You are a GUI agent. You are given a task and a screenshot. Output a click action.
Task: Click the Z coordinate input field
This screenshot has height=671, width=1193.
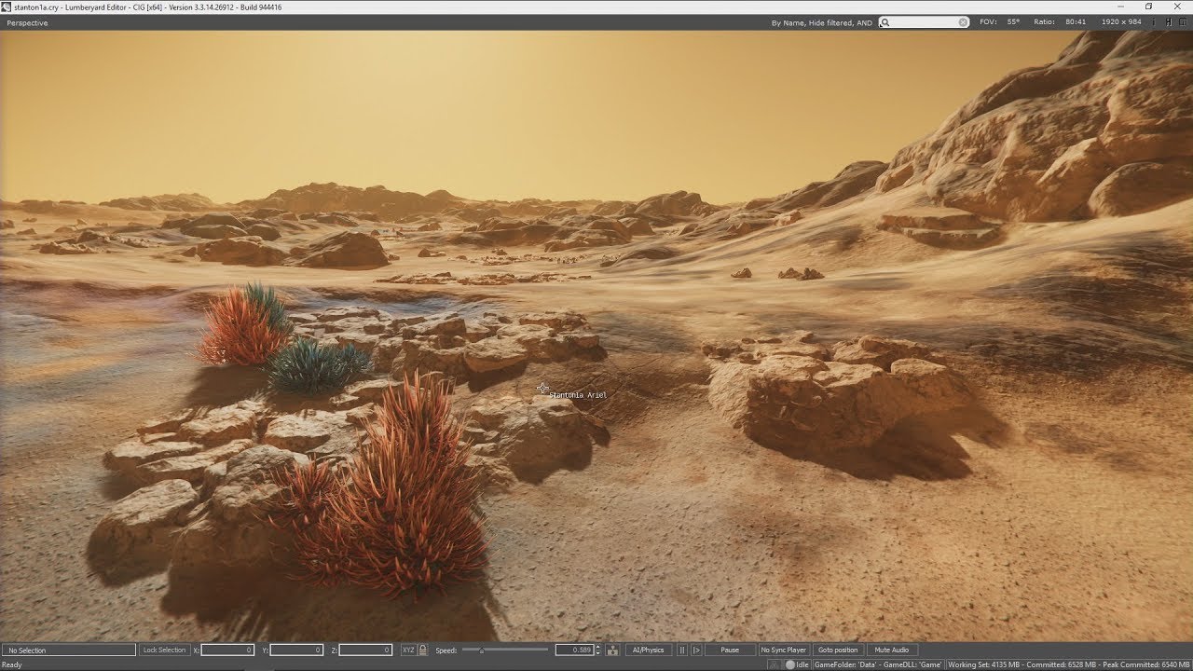pyautogui.click(x=365, y=650)
